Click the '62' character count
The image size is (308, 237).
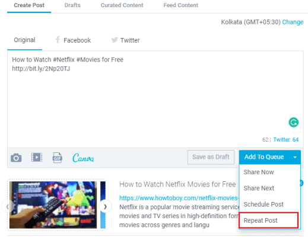tap(265, 140)
